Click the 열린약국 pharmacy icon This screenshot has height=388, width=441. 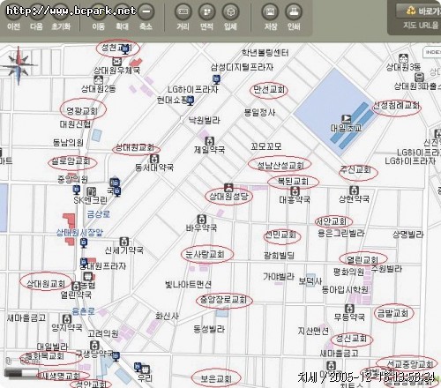(x=76, y=286)
